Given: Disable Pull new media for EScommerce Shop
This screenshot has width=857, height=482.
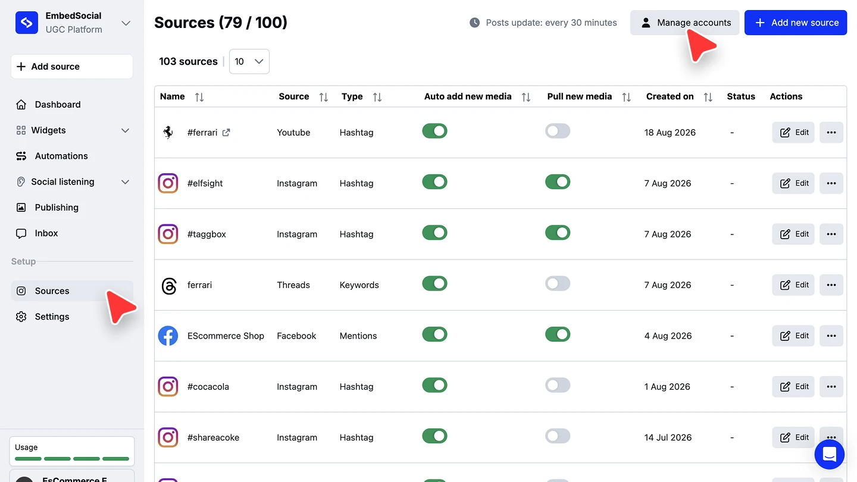Looking at the screenshot, I should pyautogui.click(x=558, y=334).
